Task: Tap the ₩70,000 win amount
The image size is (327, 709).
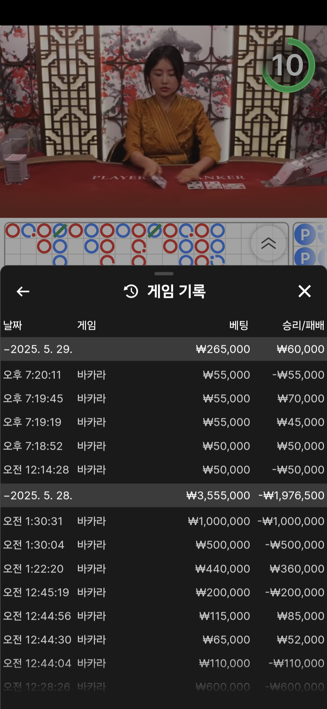Action: 301,398
